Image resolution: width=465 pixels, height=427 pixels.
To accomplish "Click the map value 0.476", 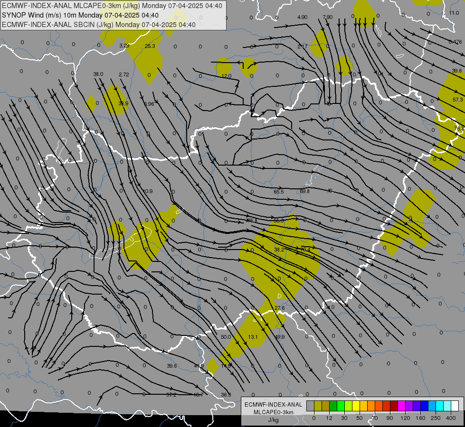I will (455, 42).
